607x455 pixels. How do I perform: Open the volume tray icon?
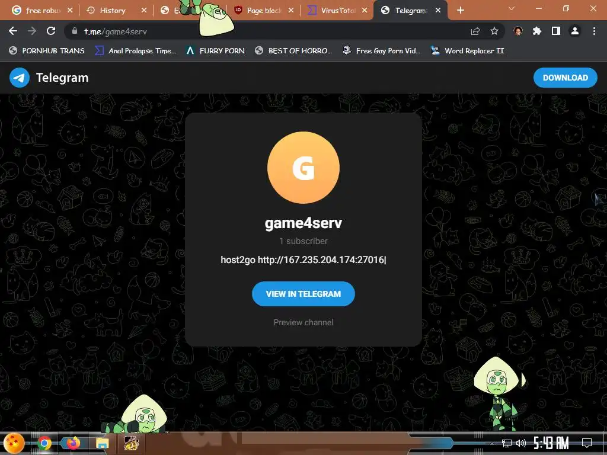[x=521, y=443]
